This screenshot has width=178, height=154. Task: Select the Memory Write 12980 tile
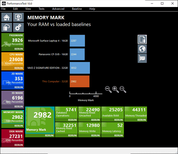89,128
